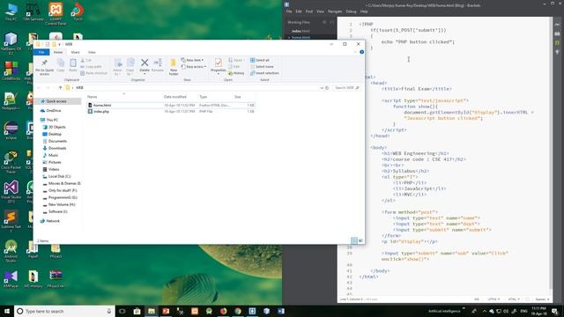
Task: Open the Help menu in Brackets
Action: 364,11
